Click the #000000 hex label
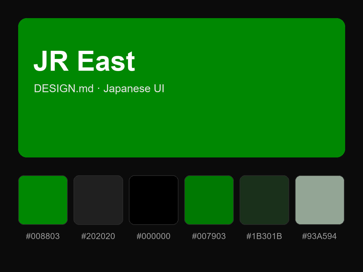The width and height of the screenshot is (363, 272). click(154, 236)
